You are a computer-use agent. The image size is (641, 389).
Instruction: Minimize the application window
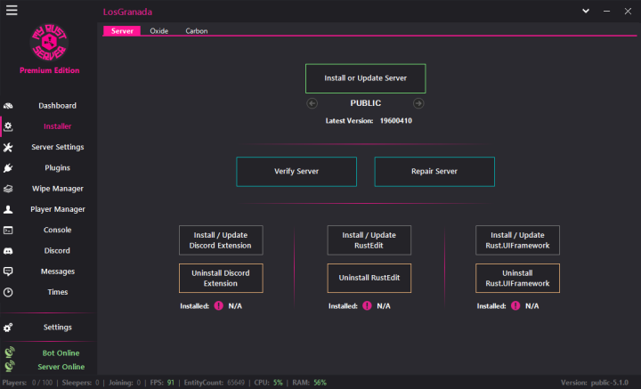coord(606,12)
